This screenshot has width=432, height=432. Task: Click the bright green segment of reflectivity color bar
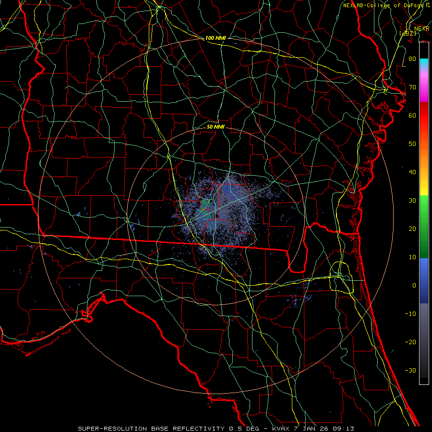tap(424, 206)
